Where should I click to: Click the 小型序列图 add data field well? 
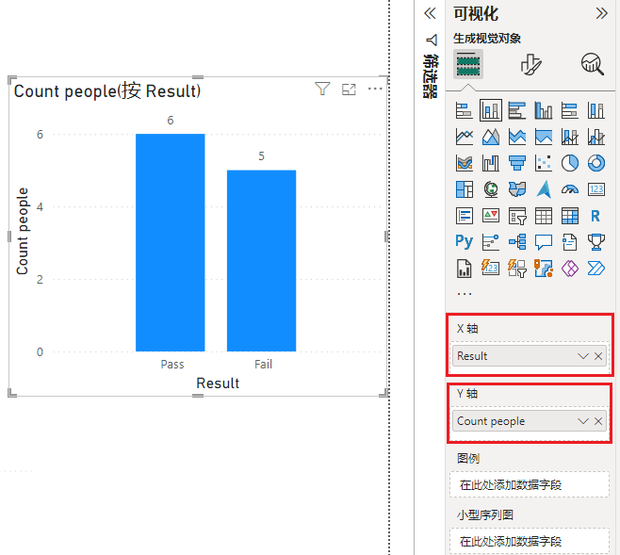[530, 541]
